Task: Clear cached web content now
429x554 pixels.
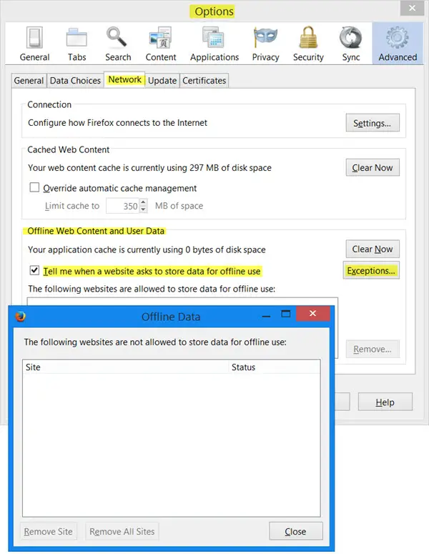Action: [373, 167]
